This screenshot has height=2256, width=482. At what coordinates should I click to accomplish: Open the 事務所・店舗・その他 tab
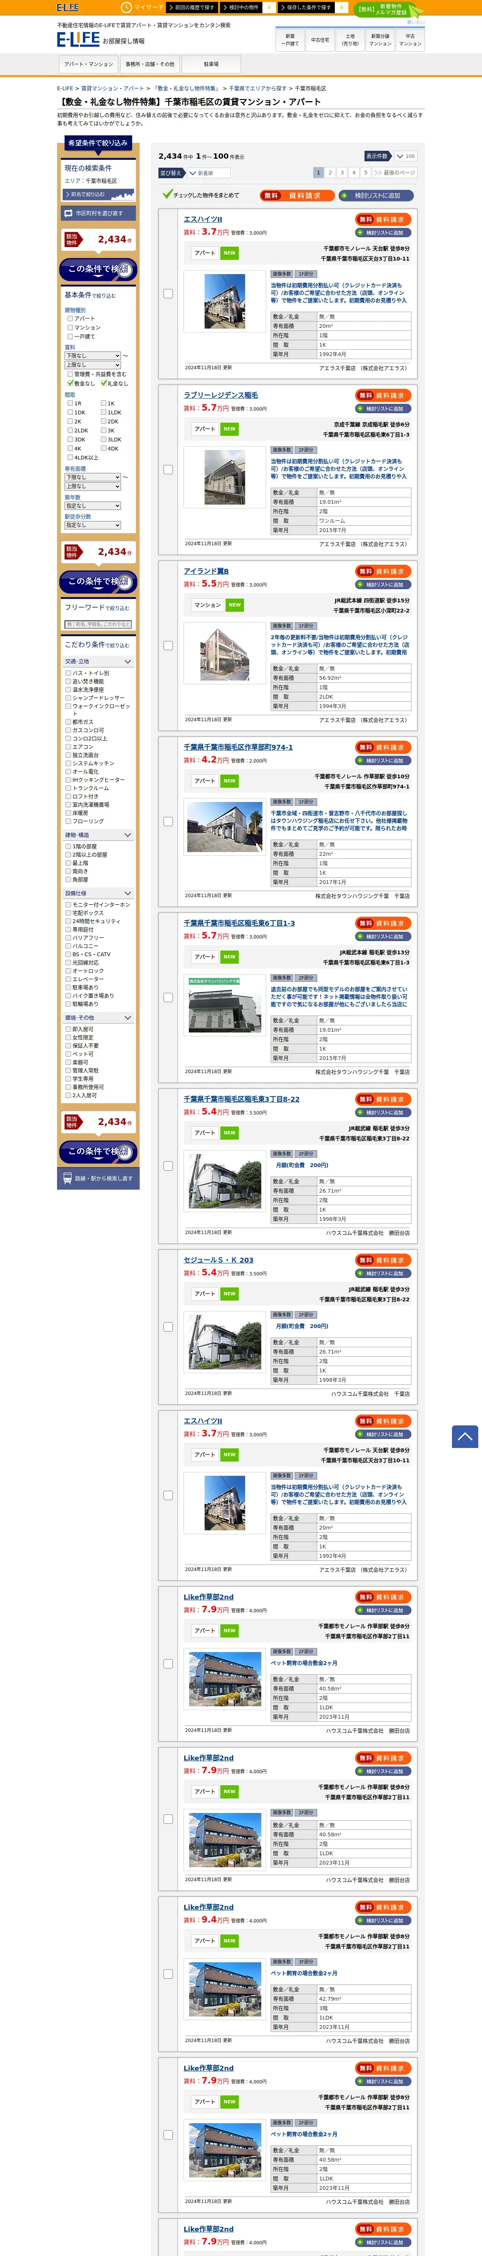pyautogui.click(x=149, y=64)
